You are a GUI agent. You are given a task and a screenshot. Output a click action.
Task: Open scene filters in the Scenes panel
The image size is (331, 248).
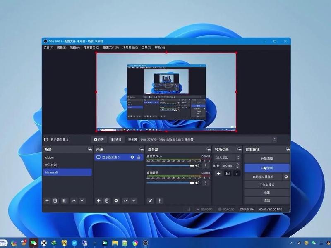pyautogui.click(x=65, y=200)
